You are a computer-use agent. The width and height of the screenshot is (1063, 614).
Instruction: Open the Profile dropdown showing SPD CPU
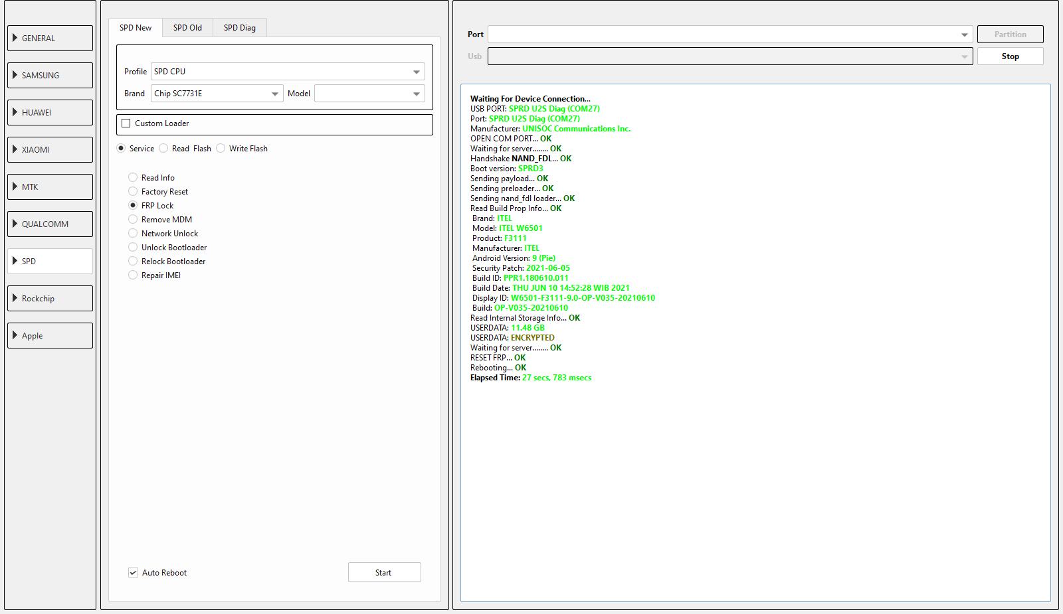point(288,71)
